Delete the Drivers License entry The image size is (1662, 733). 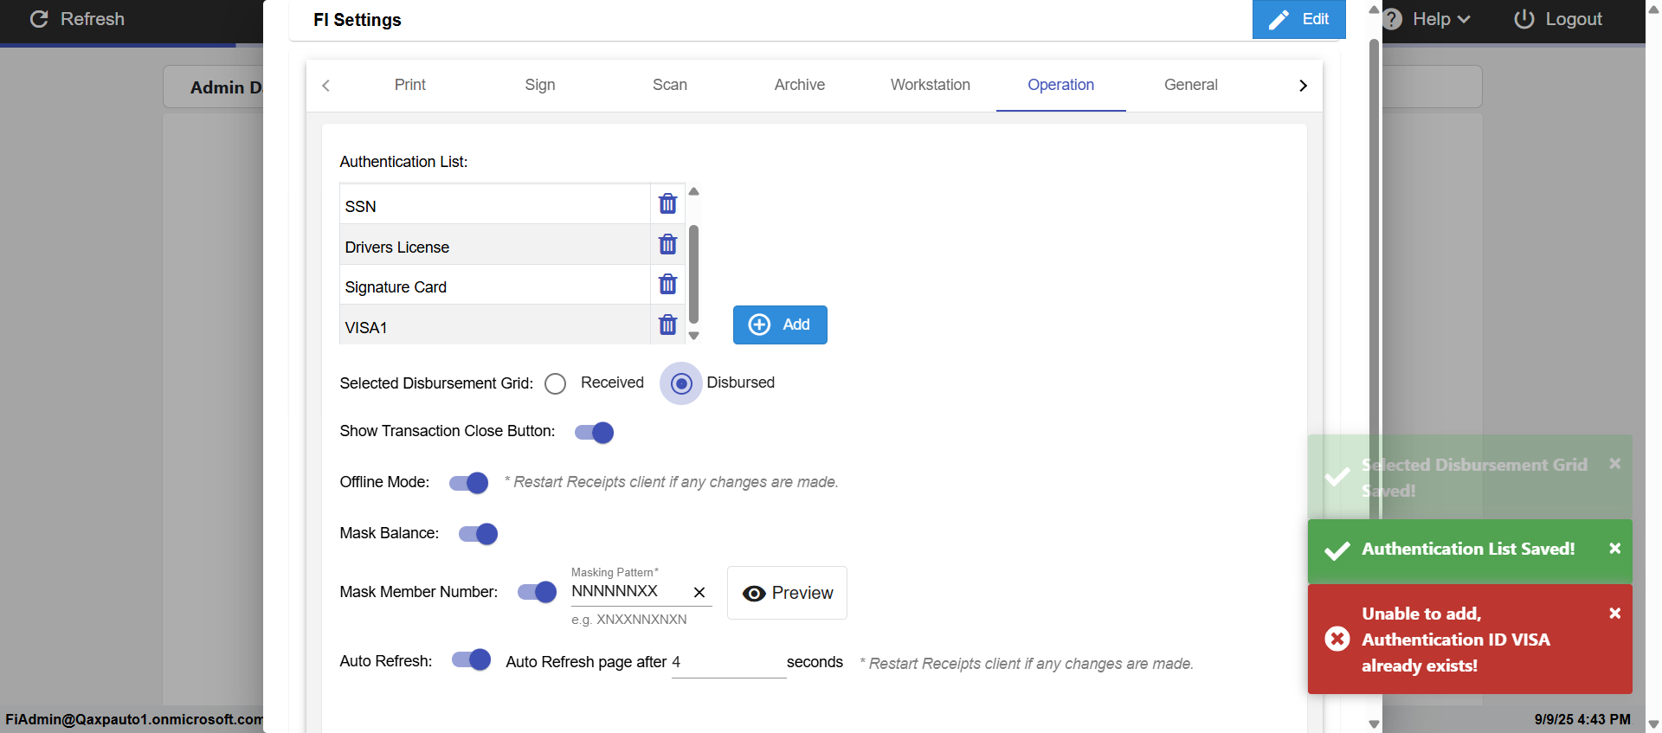pos(667,245)
